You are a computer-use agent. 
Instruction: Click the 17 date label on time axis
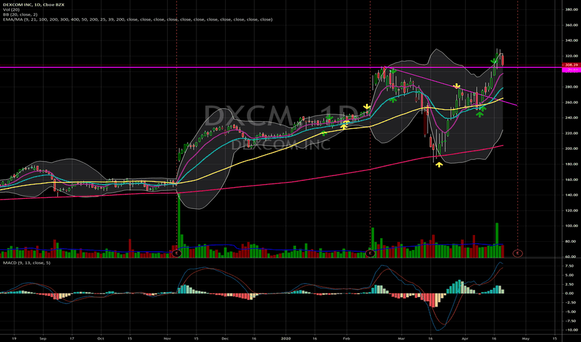pos(72,338)
